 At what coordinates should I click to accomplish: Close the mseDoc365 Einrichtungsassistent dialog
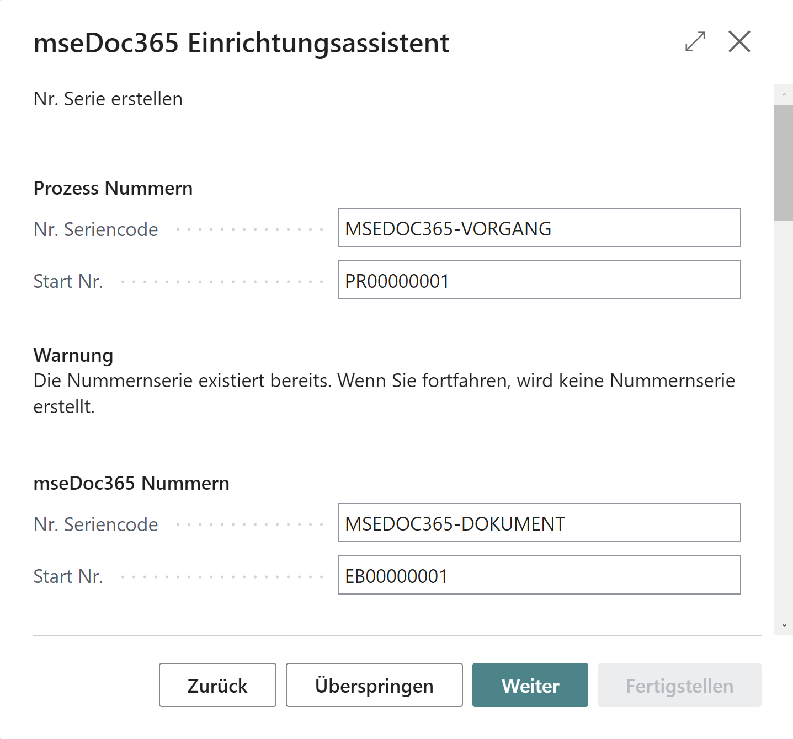739,41
